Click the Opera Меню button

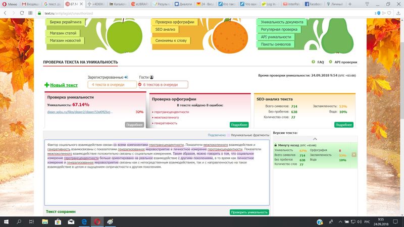tap(9, 4)
